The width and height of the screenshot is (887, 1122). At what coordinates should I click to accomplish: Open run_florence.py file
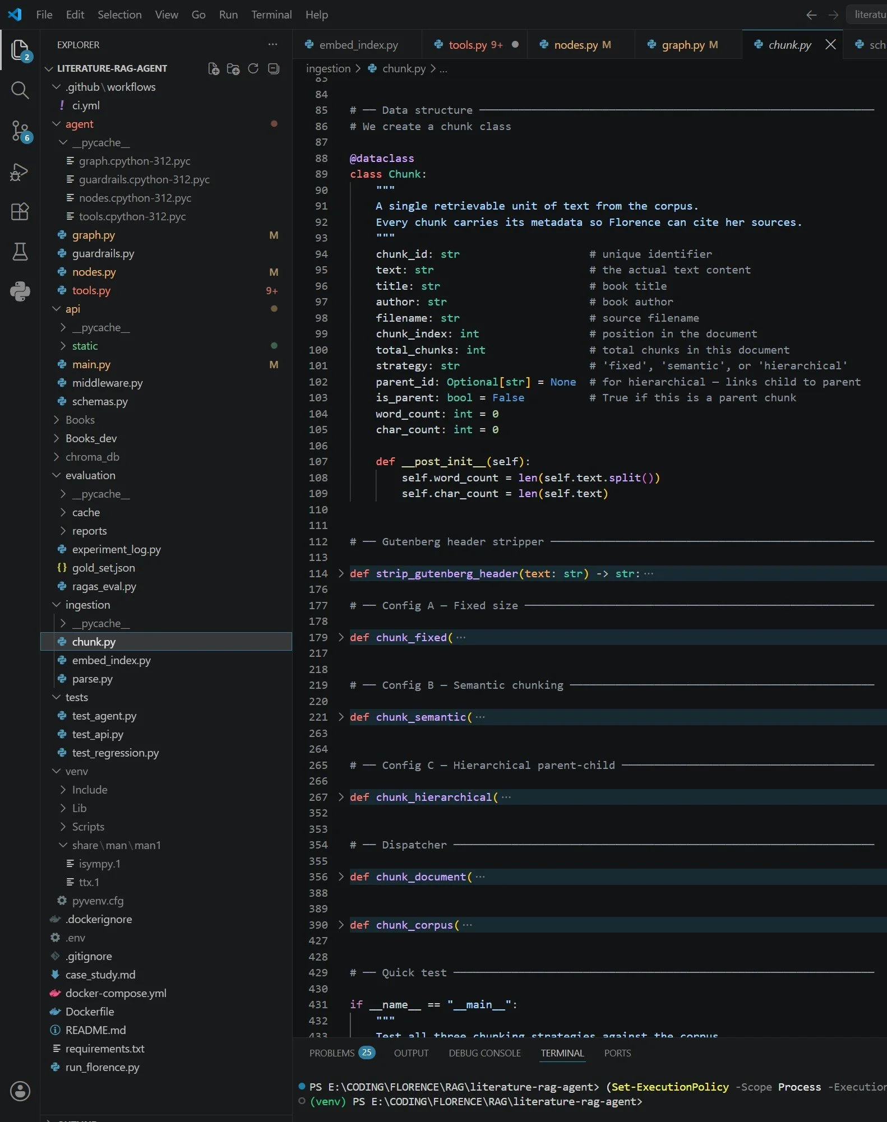166,1067
